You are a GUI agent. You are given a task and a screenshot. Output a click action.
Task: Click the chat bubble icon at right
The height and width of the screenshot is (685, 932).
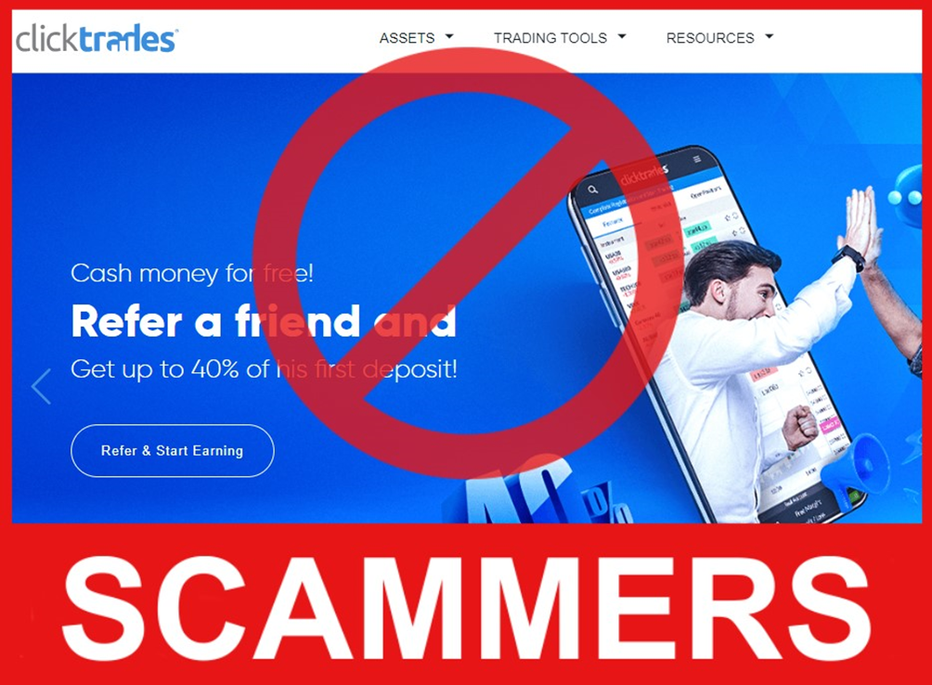[x=908, y=196]
